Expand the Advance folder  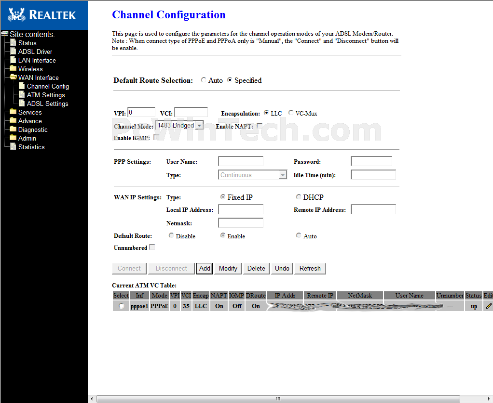30,121
